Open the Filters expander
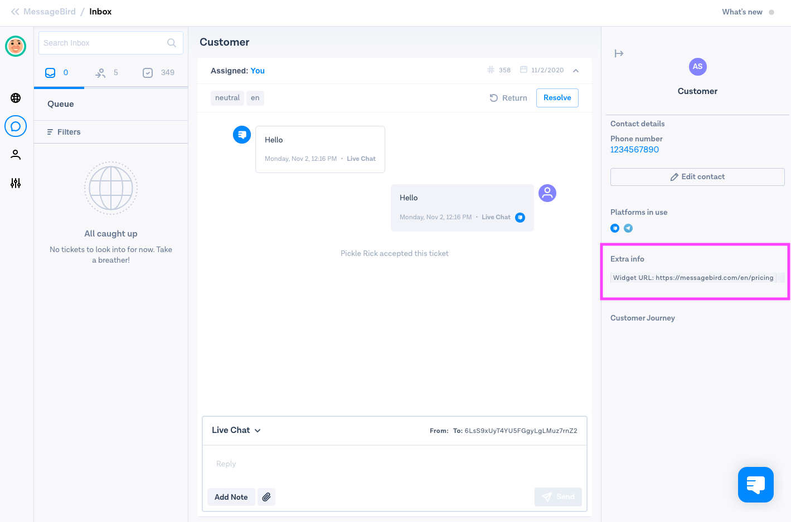Screen dimensions: 791x522 pos(64,132)
